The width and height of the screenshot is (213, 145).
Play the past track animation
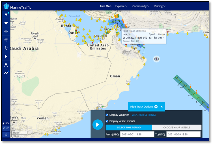click(98, 125)
